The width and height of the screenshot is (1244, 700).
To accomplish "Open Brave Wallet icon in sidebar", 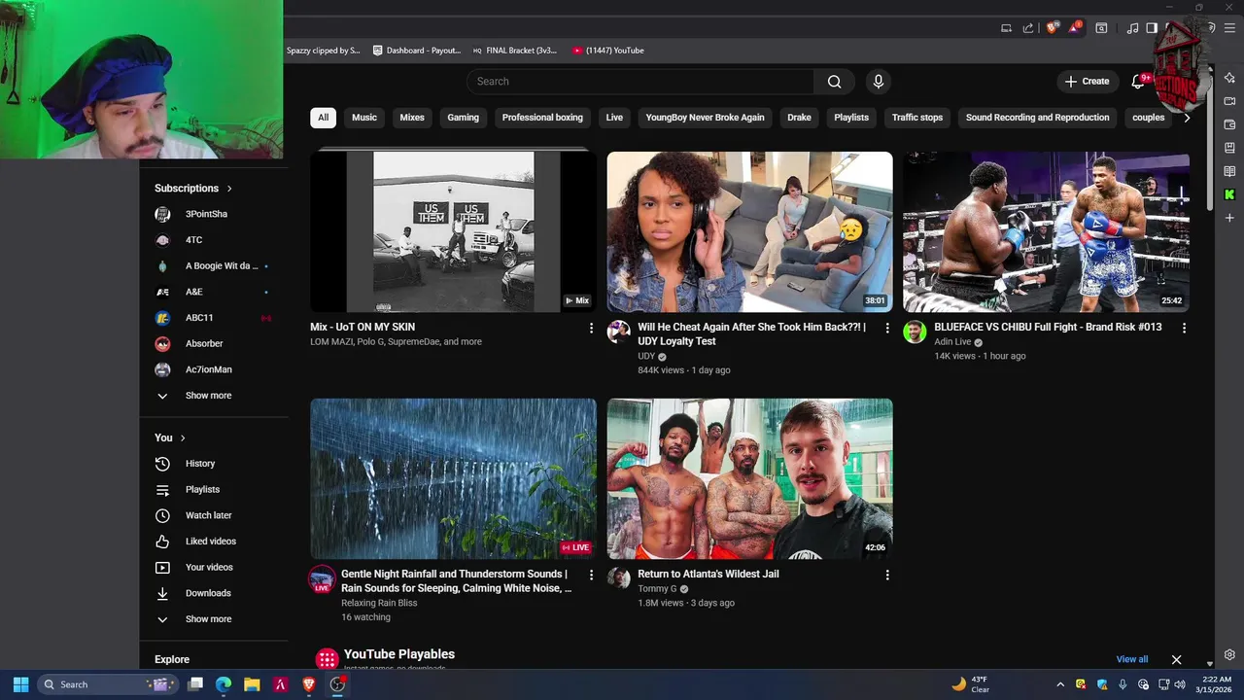I will pos(1229,124).
